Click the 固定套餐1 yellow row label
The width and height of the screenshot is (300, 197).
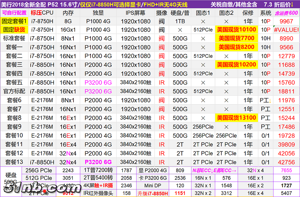14,21
